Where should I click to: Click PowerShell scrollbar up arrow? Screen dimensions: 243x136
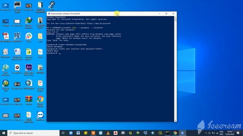pos(175,17)
